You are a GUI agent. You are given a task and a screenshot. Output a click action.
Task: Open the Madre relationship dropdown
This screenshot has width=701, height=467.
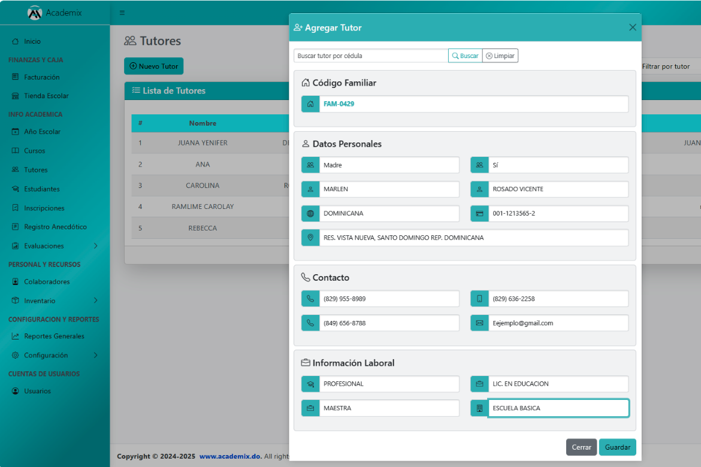[389, 165]
